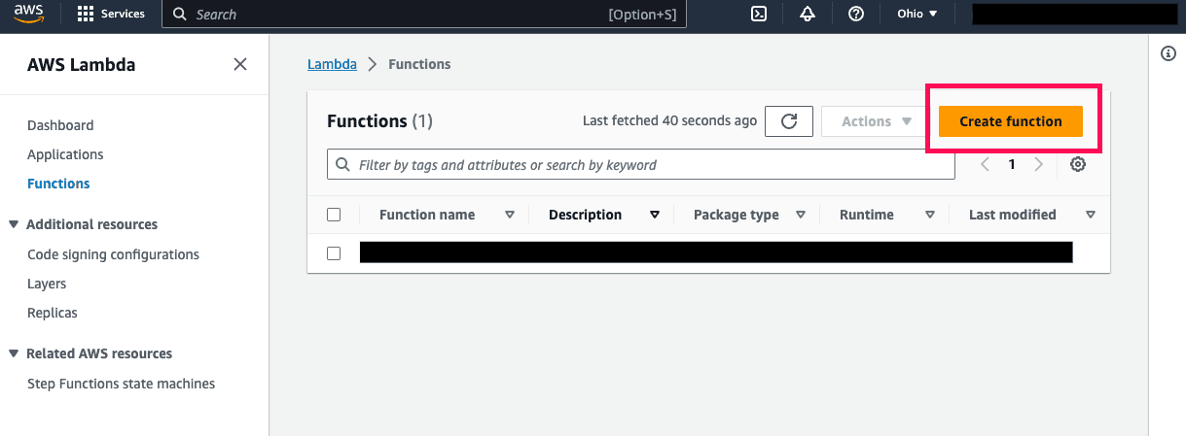Screen dimensions: 1186x436
Task: Open the help question mark icon
Action: tap(856, 14)
